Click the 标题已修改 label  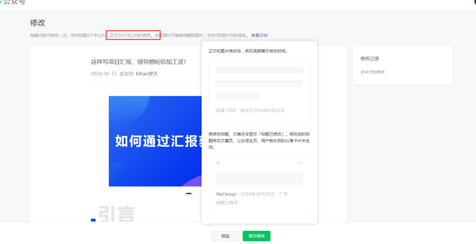227,203
